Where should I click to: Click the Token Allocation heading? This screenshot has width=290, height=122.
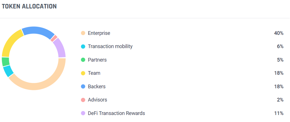click(x=29, y=6)
